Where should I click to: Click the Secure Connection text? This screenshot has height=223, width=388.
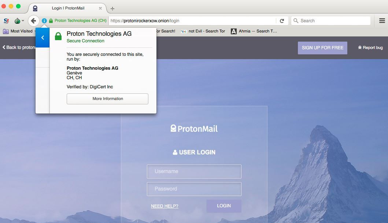click(85, 41)
